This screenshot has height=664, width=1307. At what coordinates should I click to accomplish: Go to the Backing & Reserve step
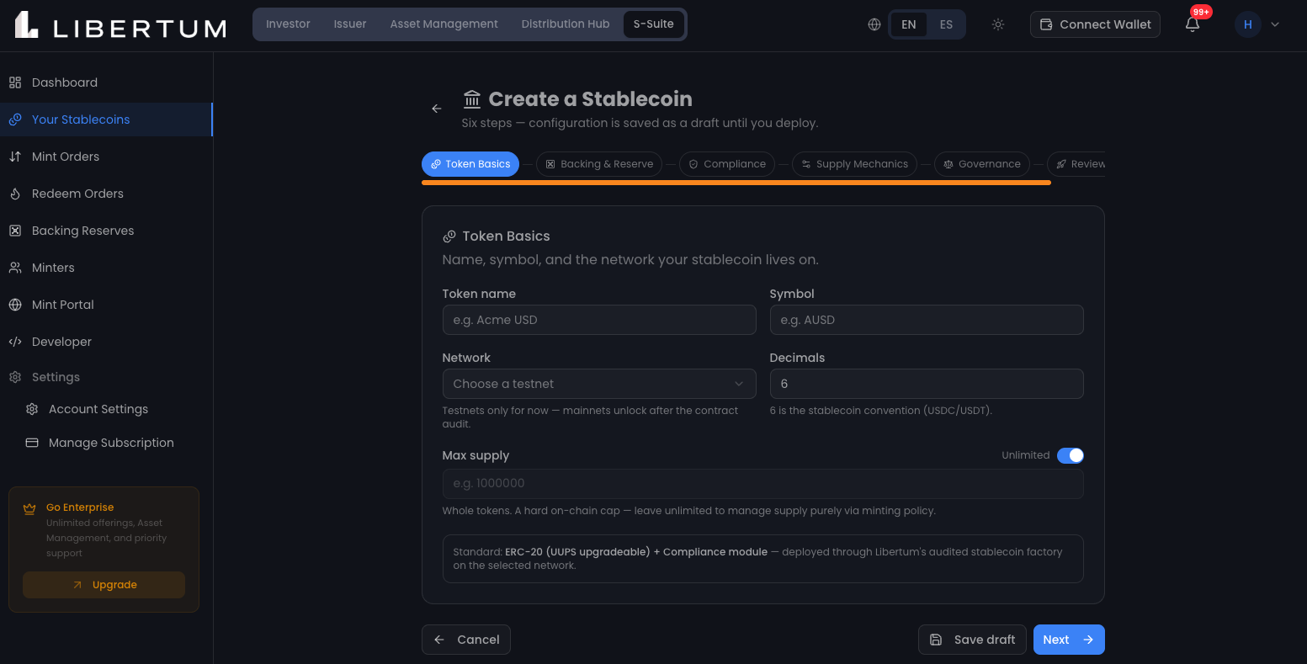click(599, 164)
